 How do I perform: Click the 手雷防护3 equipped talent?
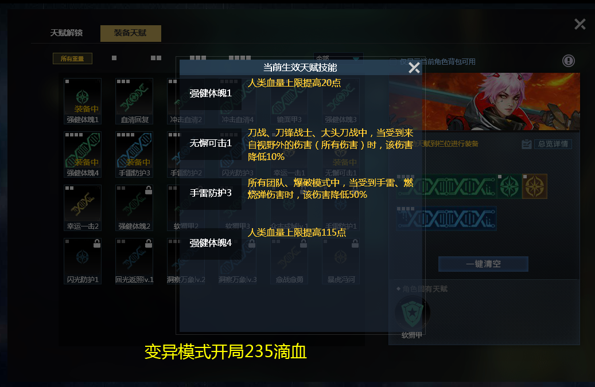134,155
